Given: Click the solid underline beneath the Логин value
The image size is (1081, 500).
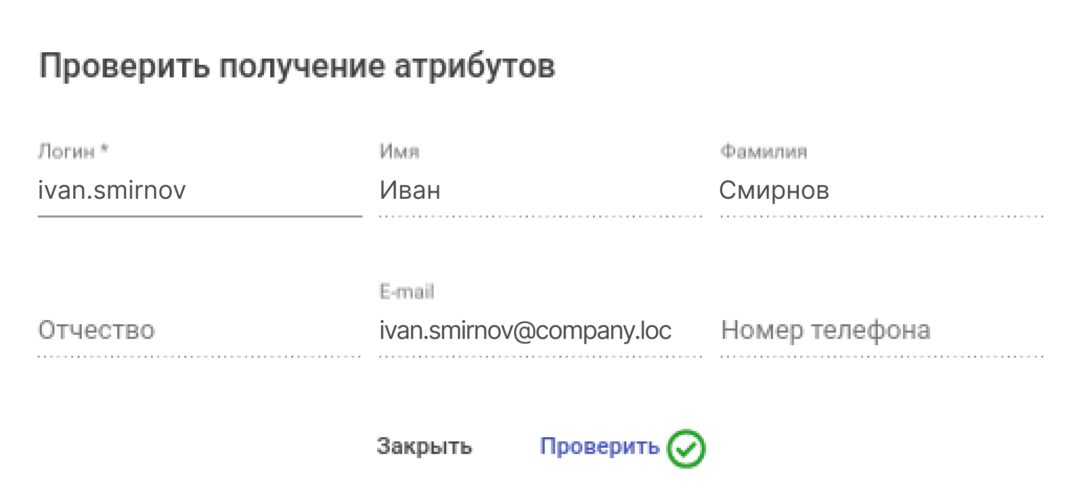Looking at the screenshot, I should pos(199,215).
